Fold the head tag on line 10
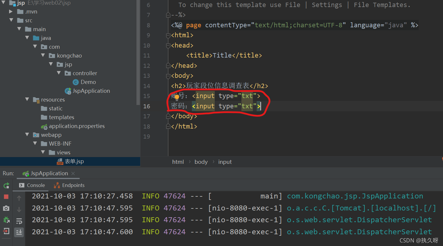The width and height of the screenshot is (443, 246). [168, 46]
